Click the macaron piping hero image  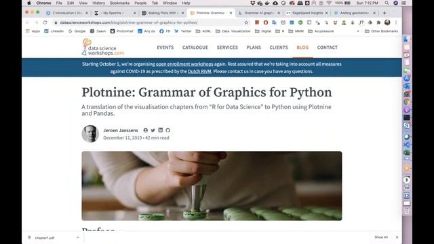[x=212, y=186]
